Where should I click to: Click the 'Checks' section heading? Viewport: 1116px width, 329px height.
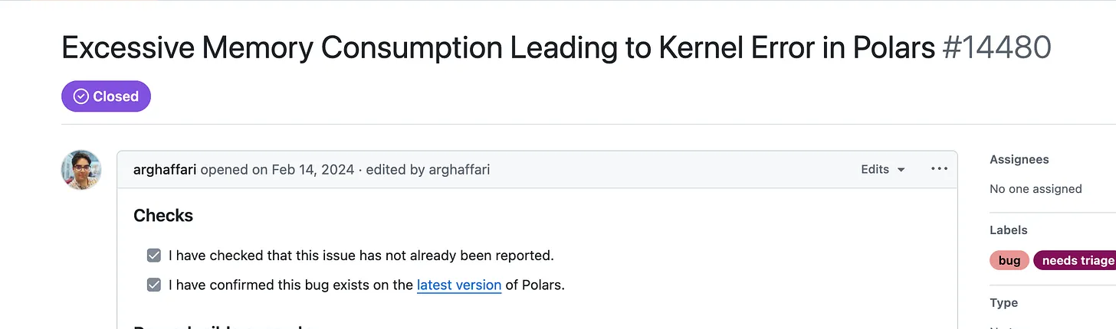(163, 216)
